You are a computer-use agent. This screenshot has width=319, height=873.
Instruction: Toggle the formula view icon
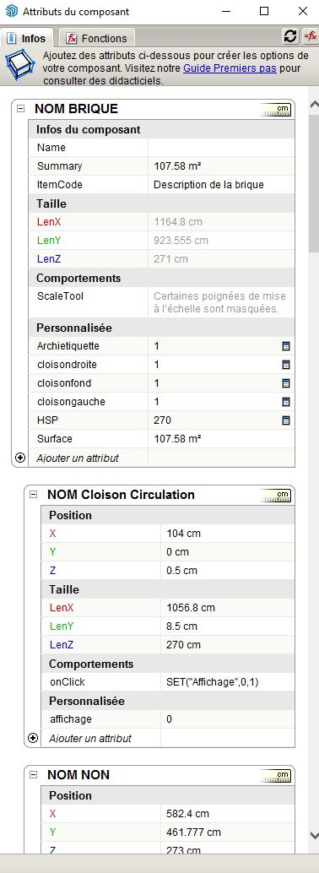coord(310,37)
